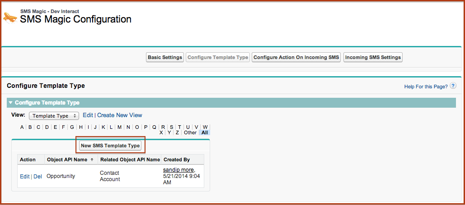The width and height of the screenshot is (465, 205).
Task: Filter list by letter I
Action: click(88, 127)
